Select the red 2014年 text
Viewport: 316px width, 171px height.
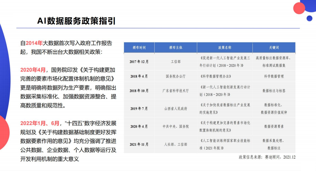tap(34, 43)
